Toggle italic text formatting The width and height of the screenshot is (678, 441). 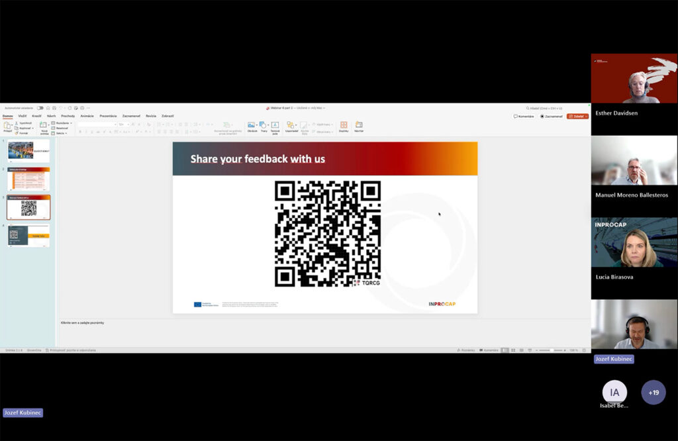(85, 131)
